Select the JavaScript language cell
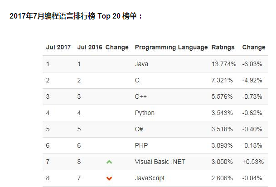The image size is (276, 187). [150, 178]
